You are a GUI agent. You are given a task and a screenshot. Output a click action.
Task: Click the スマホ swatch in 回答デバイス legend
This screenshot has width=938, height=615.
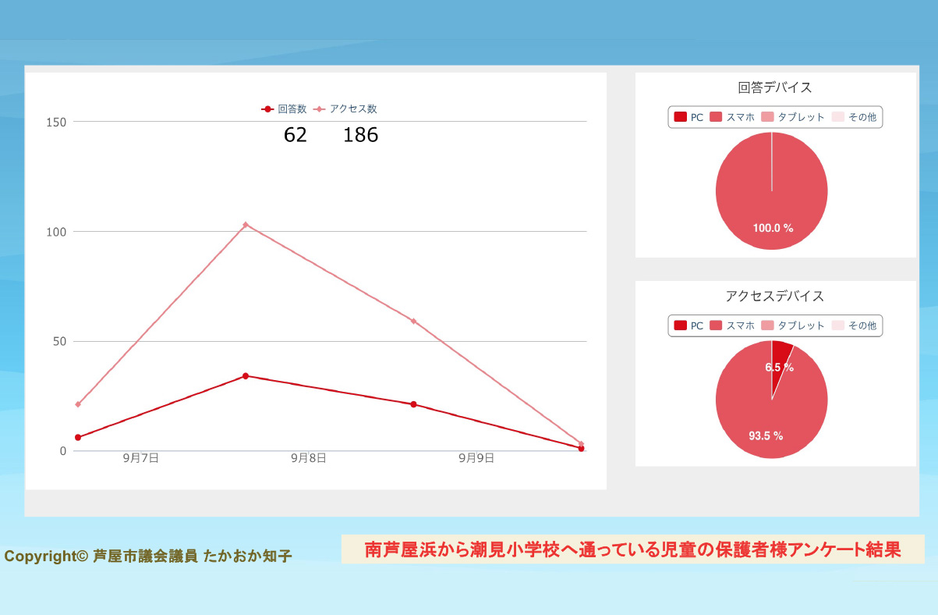tap(716, 117)
